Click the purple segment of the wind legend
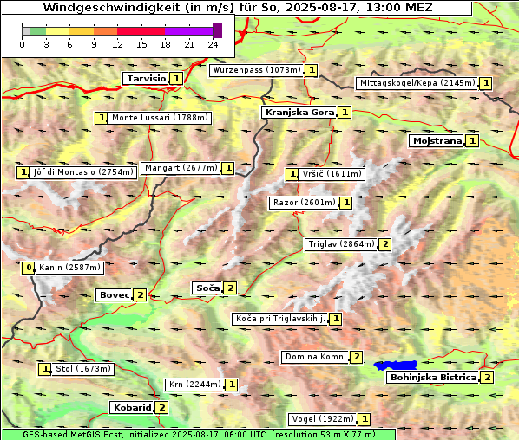The width and height of the screenshot is (519, 440). point(188,31)
